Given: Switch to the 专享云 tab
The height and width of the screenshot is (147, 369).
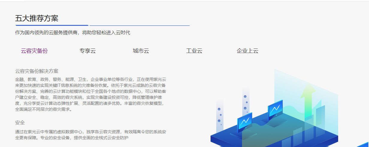Looking at the screenshot, I should (x=88, y=51).
